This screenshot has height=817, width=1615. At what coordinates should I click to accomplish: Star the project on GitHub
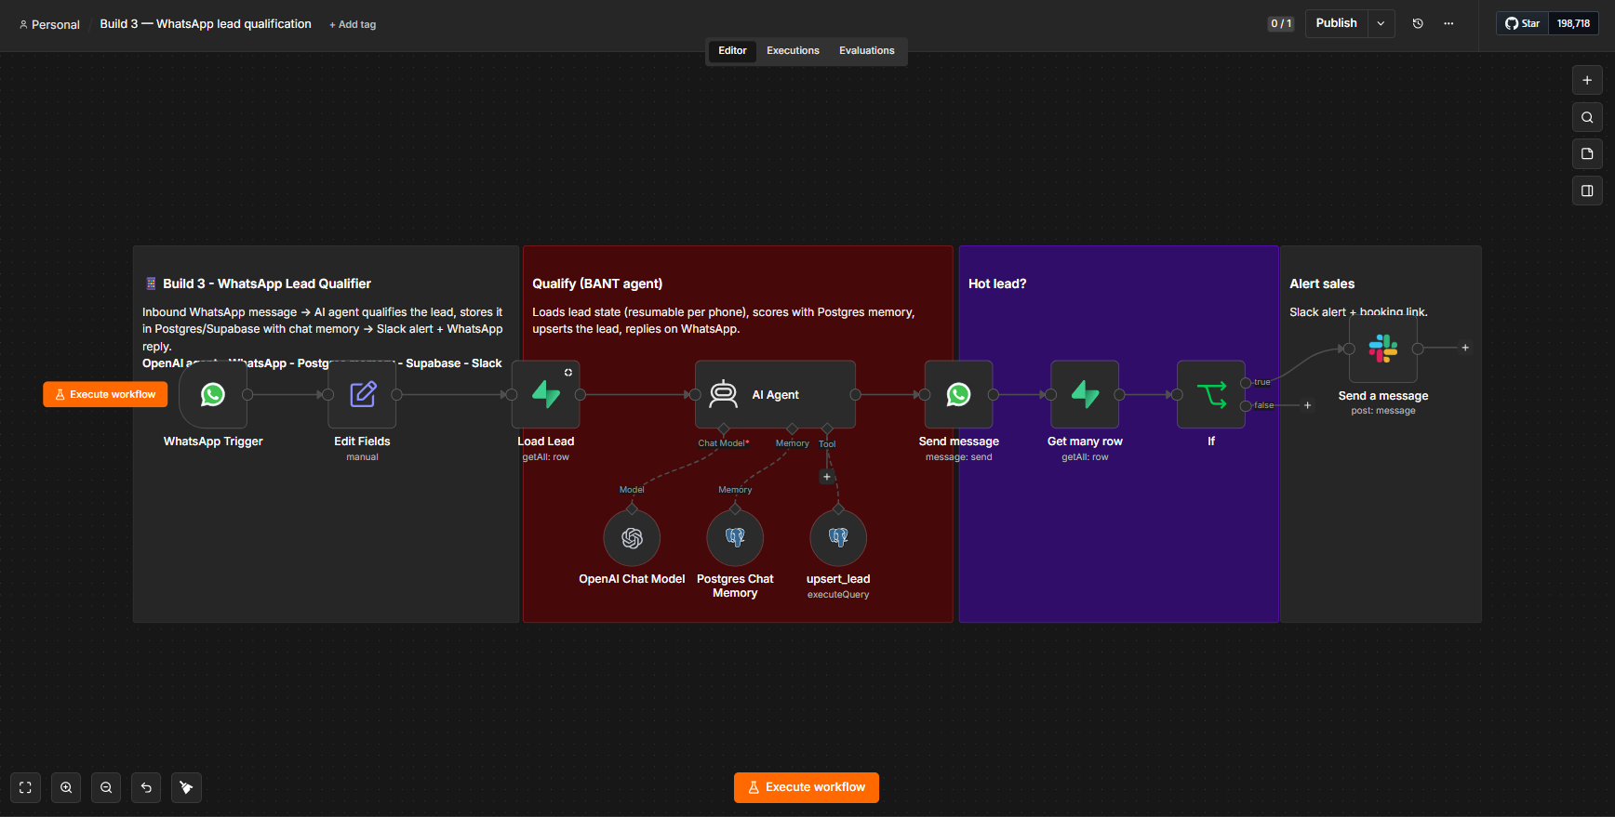tap(1523, 23)
